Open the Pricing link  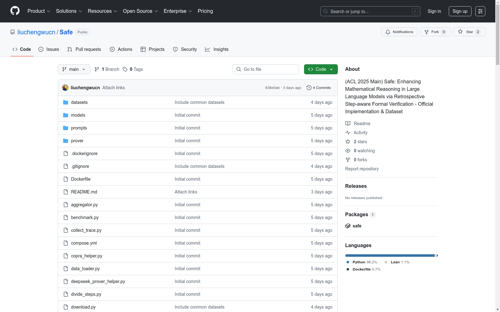tap(205, 11)
